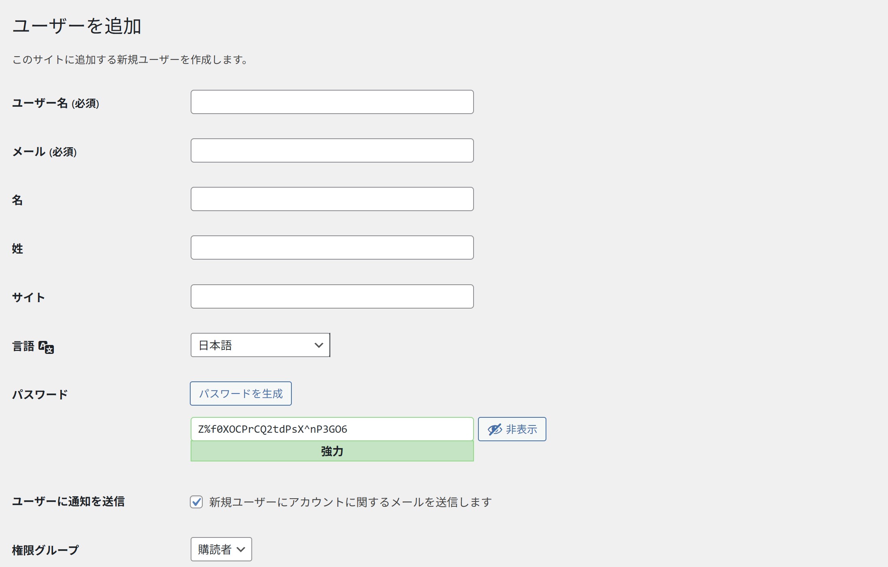
Task: Click the green 強力 strength indicator bar
Action: coord(332,451)
